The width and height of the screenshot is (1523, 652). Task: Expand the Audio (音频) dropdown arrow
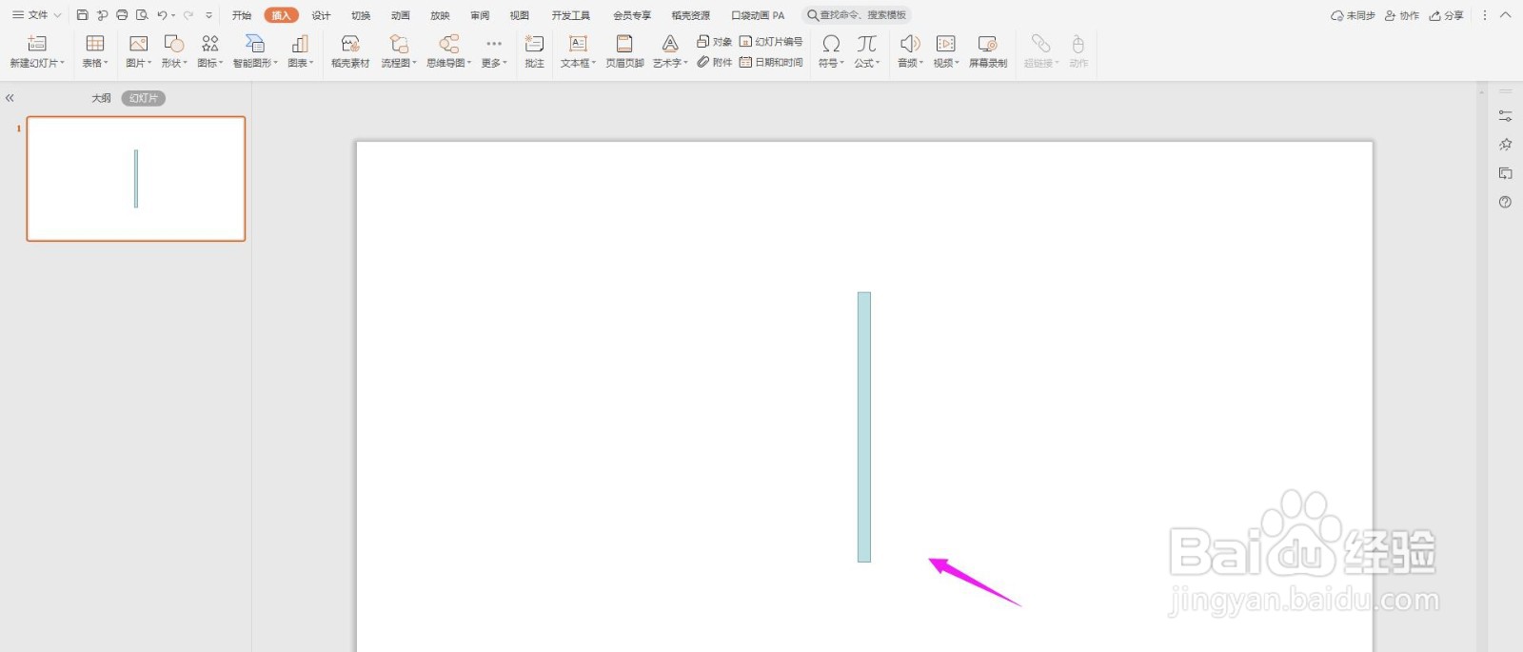[x=921, y=64]
